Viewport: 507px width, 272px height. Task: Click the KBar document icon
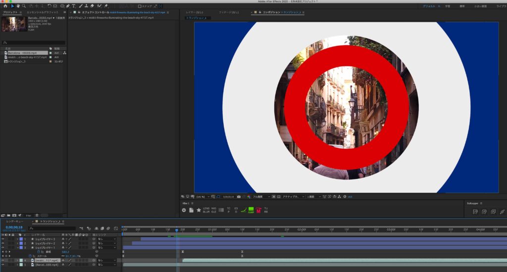pos(192,210)
